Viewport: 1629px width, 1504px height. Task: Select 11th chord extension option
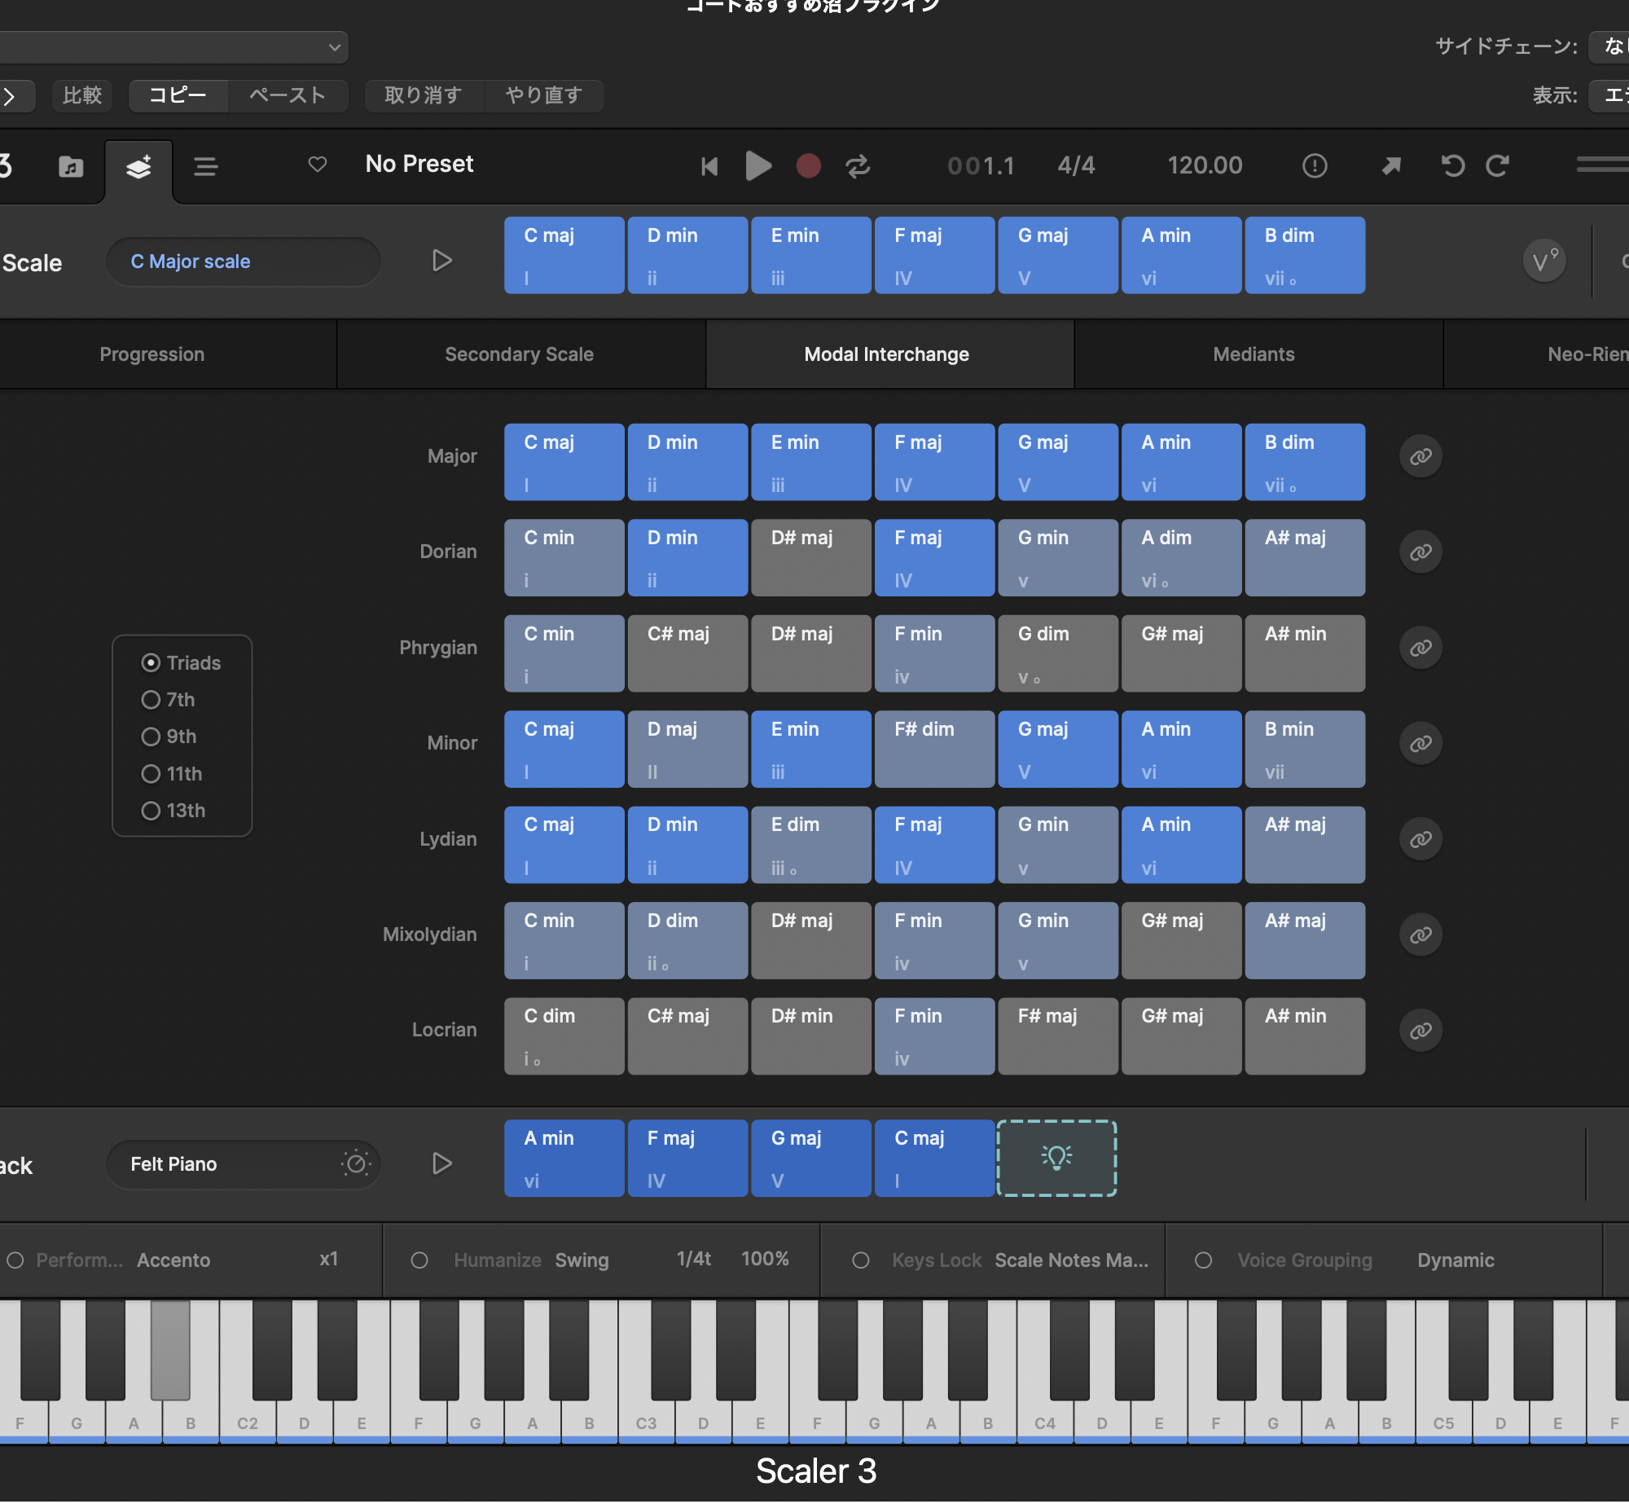(x=151, y=774)
